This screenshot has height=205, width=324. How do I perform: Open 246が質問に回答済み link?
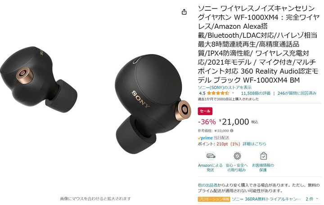pyautogui.click(x=297, y=93)
